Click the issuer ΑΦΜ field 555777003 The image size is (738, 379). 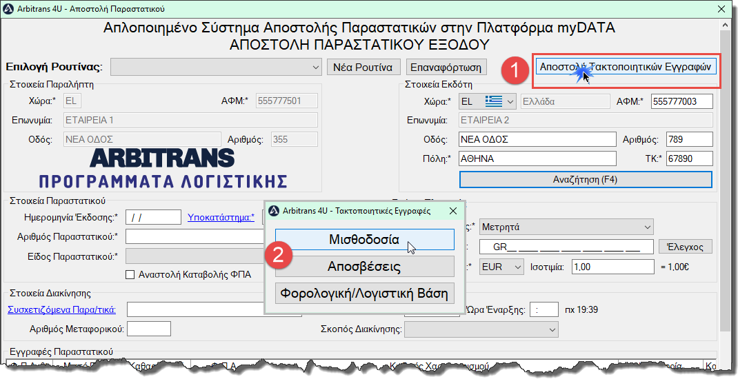click(x=682, y=101)
